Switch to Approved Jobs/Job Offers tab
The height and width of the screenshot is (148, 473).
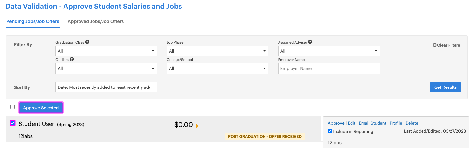[x=96, y=21]
